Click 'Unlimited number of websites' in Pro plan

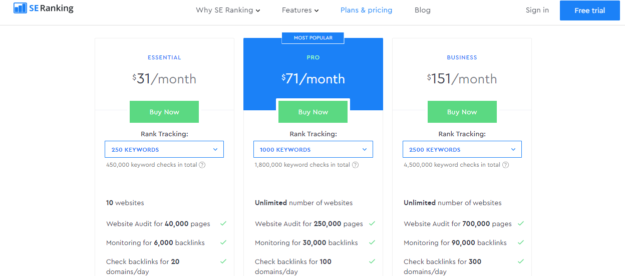click(x=304, y=203)
